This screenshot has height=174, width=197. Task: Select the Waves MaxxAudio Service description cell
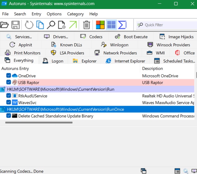tap(168, 102)
